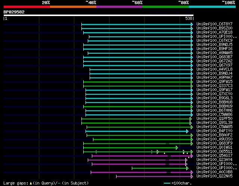The image size is (239, 186).
Task: Click arrowhead ending the UniRef100_Q0IWG1 alignment
Action: (x=177, y=148)
